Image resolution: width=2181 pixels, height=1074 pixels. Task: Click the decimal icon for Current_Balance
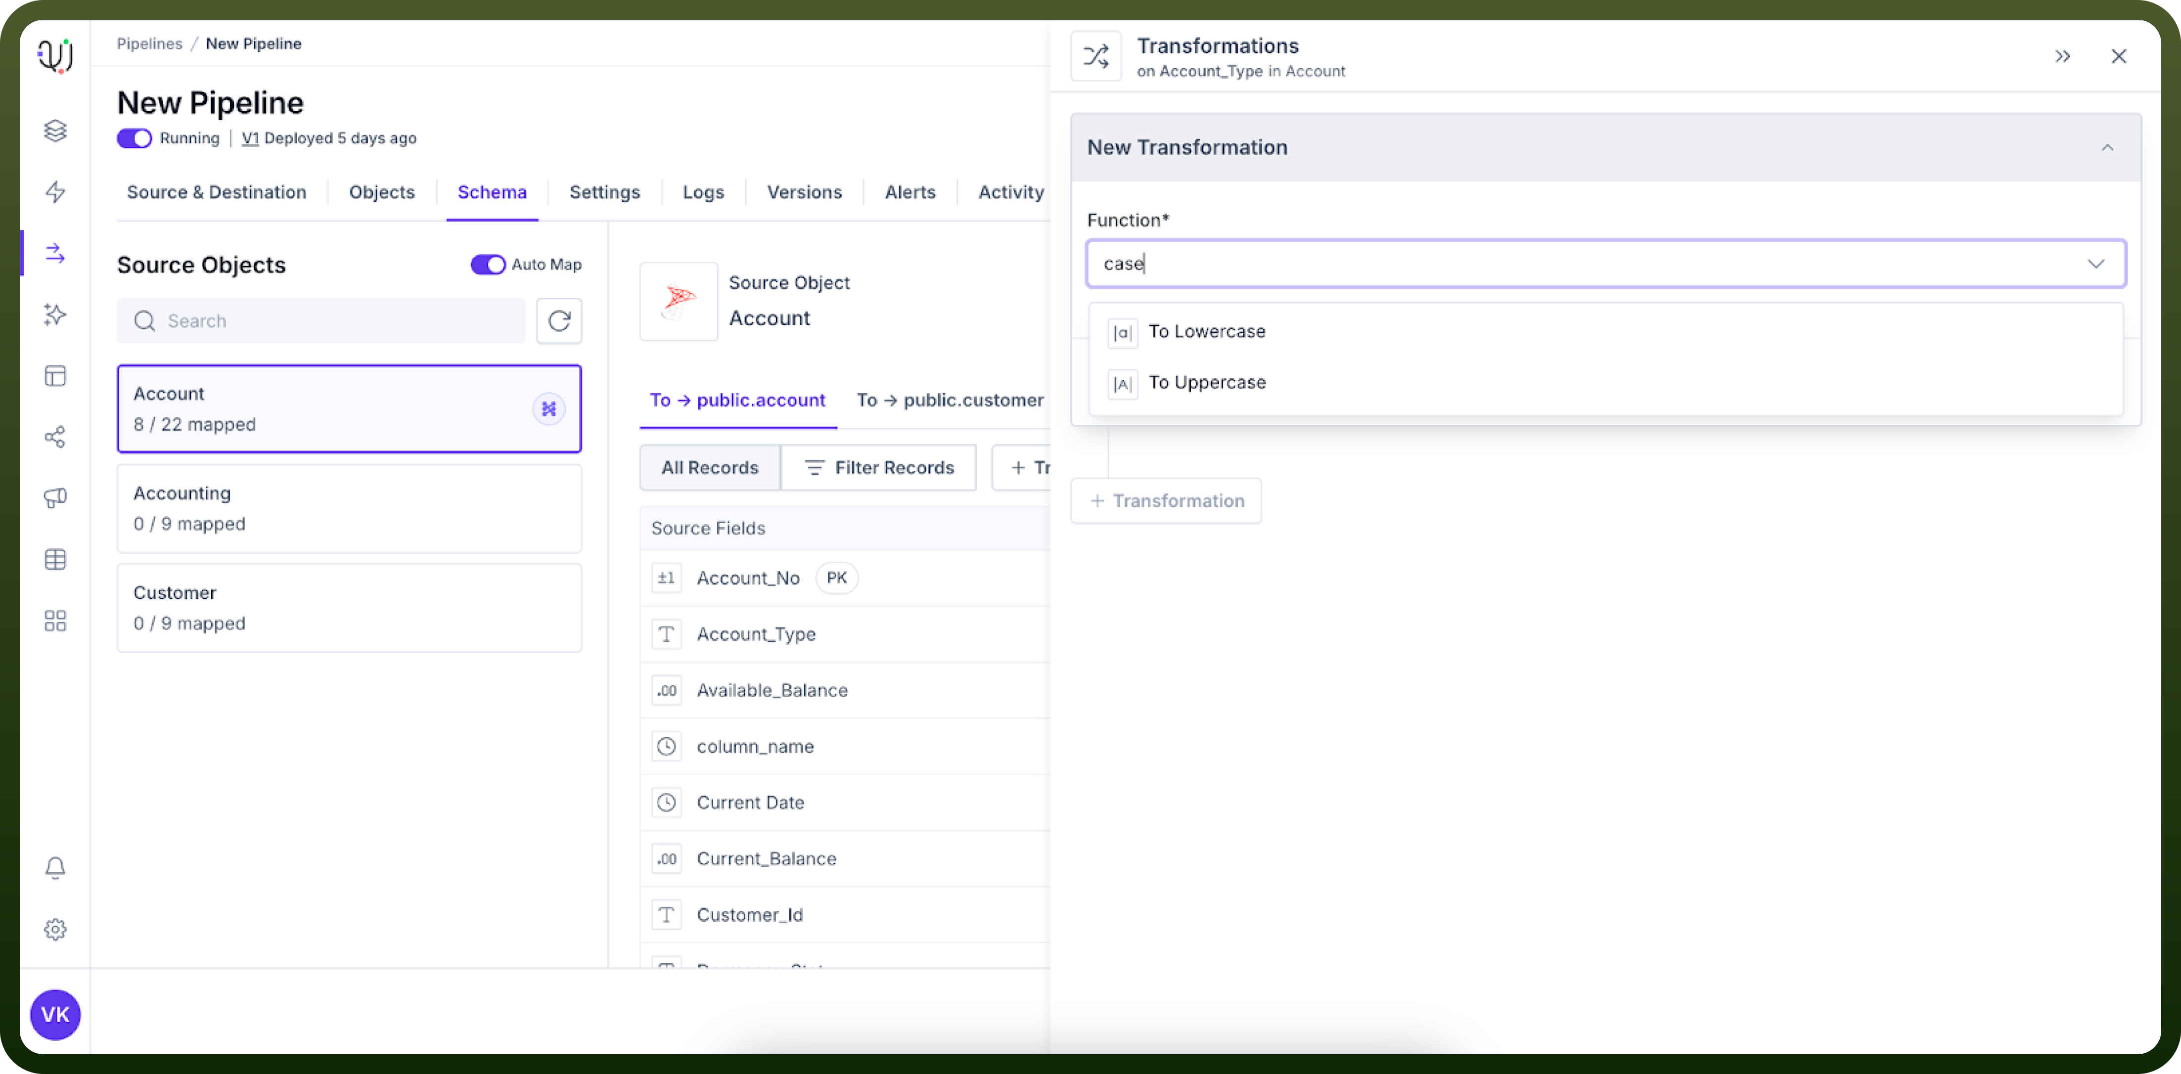[x=666, y=859]
